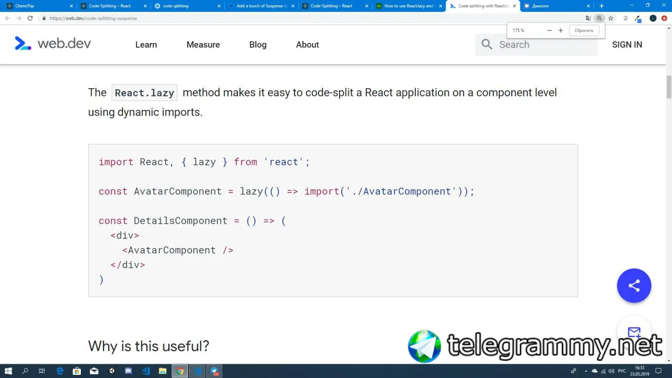Open Discord from the taskbar
Screen dimensions: 672x378
tap(129, 371)
